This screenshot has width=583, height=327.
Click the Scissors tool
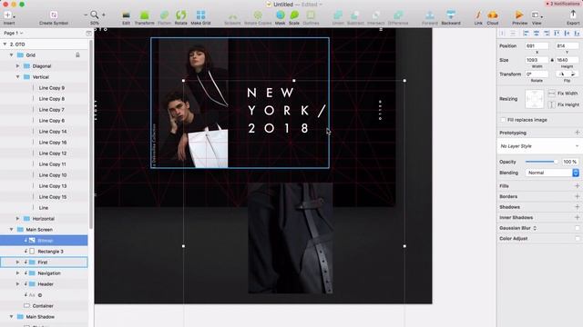coord(232,17)
